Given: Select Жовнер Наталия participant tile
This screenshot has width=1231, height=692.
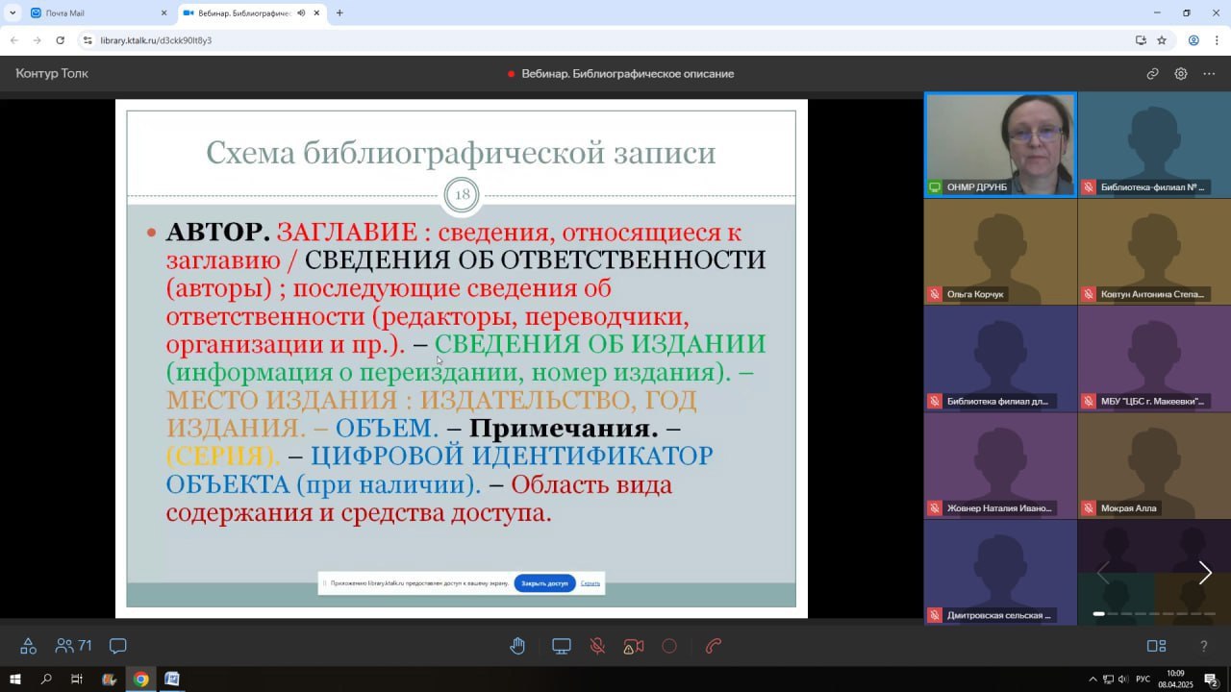Looking at the screenshot, I should pos(1000,465).
